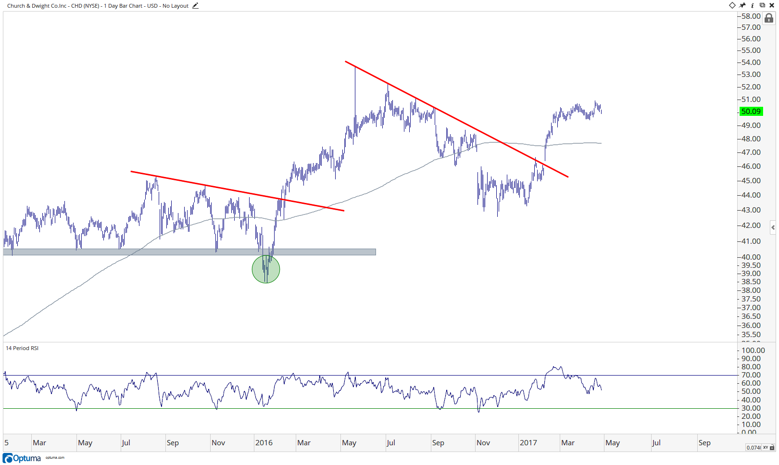Click the 100.00 RSI scale label

753,351
